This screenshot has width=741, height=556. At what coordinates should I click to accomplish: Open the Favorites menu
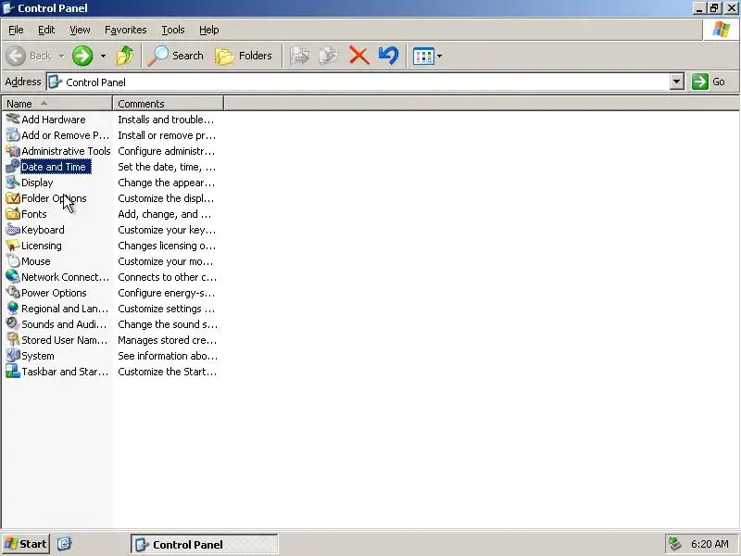tap(126, 30)
